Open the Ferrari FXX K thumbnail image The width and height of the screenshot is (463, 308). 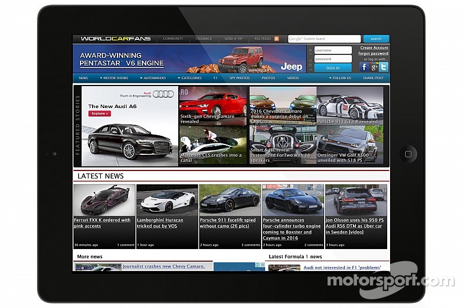coord(104,201)
